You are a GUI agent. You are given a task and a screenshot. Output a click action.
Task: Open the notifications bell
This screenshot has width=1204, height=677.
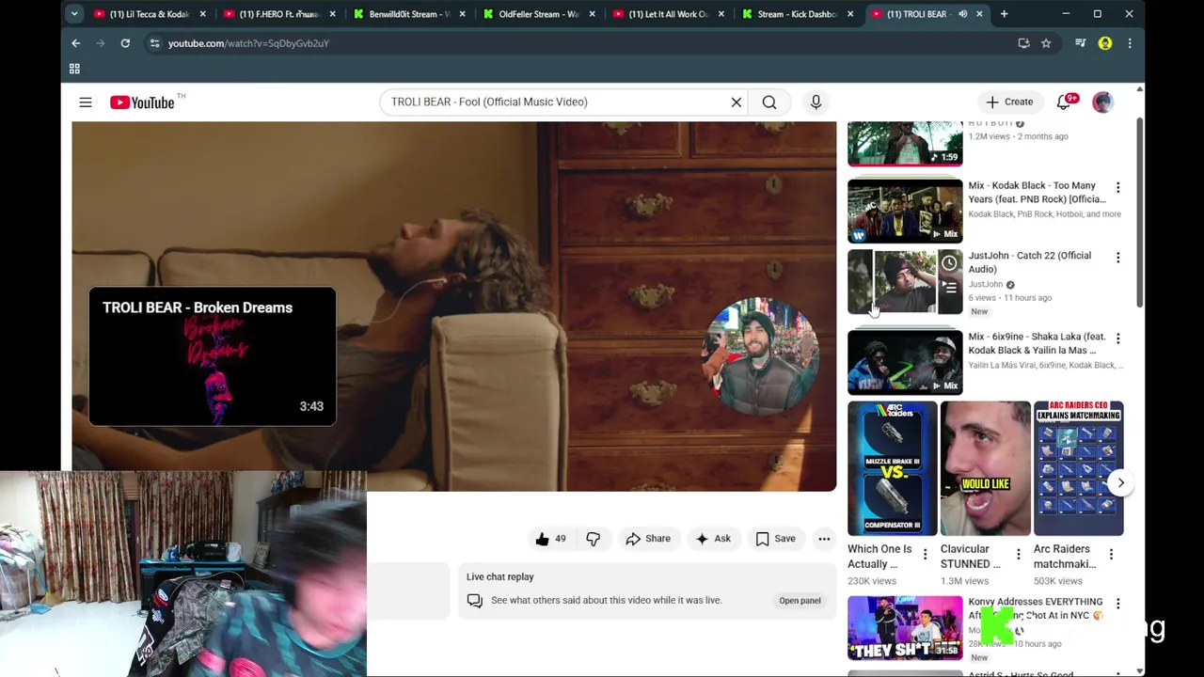coord(1064,102)
